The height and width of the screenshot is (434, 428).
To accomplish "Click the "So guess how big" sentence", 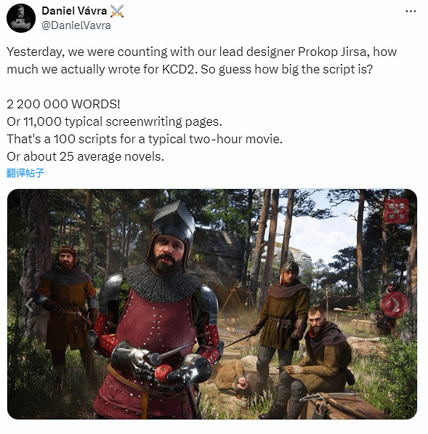I will (x=286, y=69).
